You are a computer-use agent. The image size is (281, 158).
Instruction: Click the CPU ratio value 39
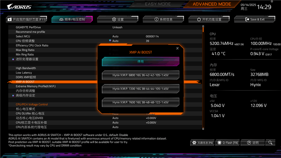coord(147,41)
